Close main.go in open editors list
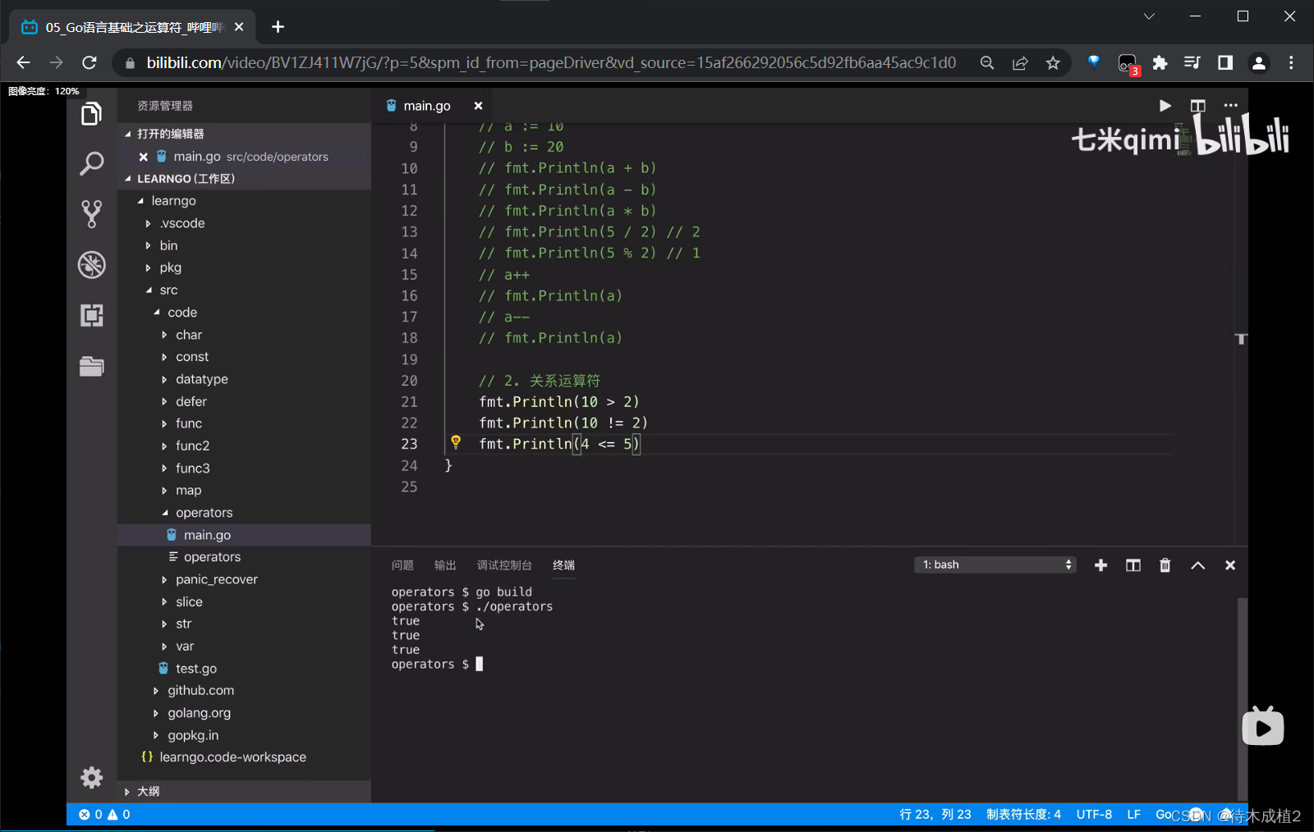This screenshot has width=1314, height=832. [144, 157]
